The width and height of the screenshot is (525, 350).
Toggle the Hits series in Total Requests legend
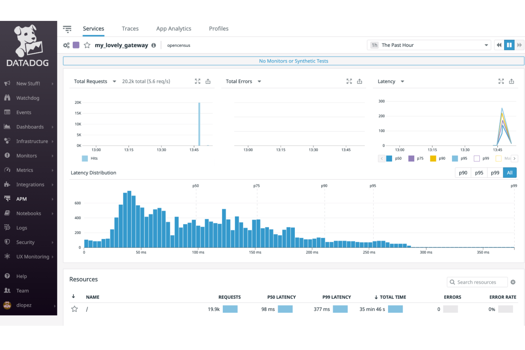90,159
